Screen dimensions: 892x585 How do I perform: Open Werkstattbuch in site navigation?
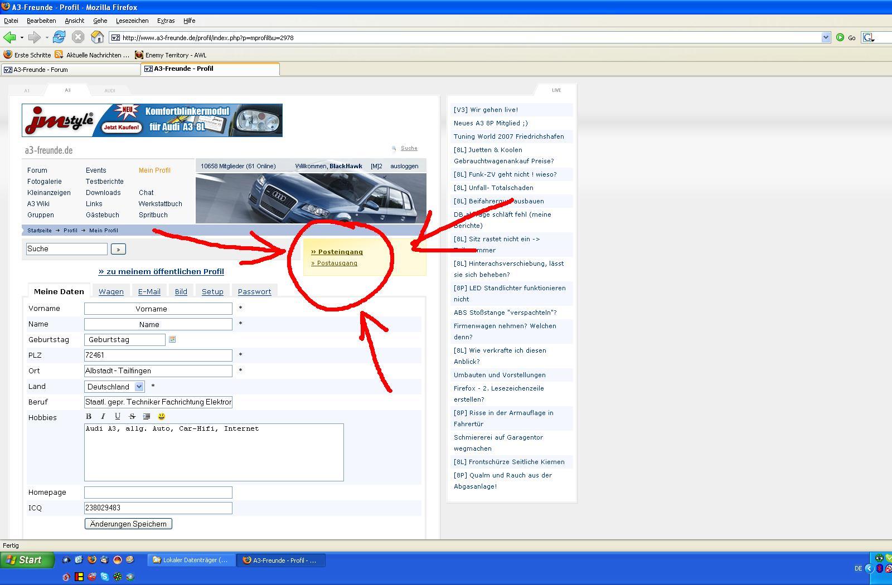point(161,204)
